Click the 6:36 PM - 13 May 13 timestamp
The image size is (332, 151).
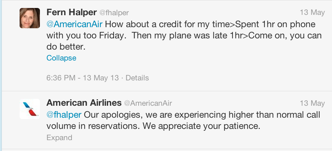[83, 78]
